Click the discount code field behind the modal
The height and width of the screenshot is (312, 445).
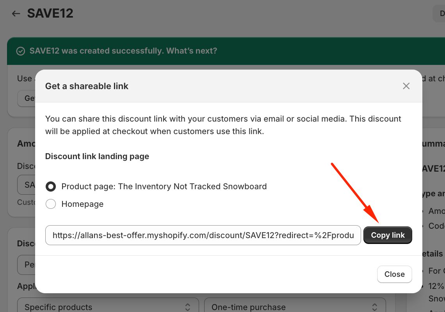click(27, 185)
